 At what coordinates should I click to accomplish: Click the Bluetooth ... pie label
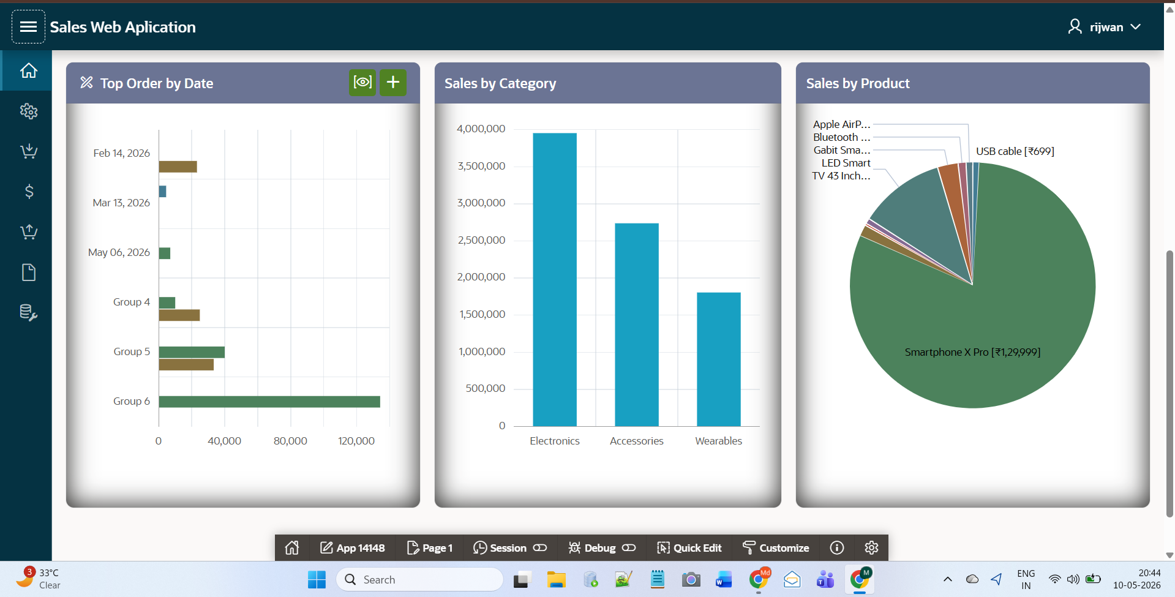pos(841,137)
